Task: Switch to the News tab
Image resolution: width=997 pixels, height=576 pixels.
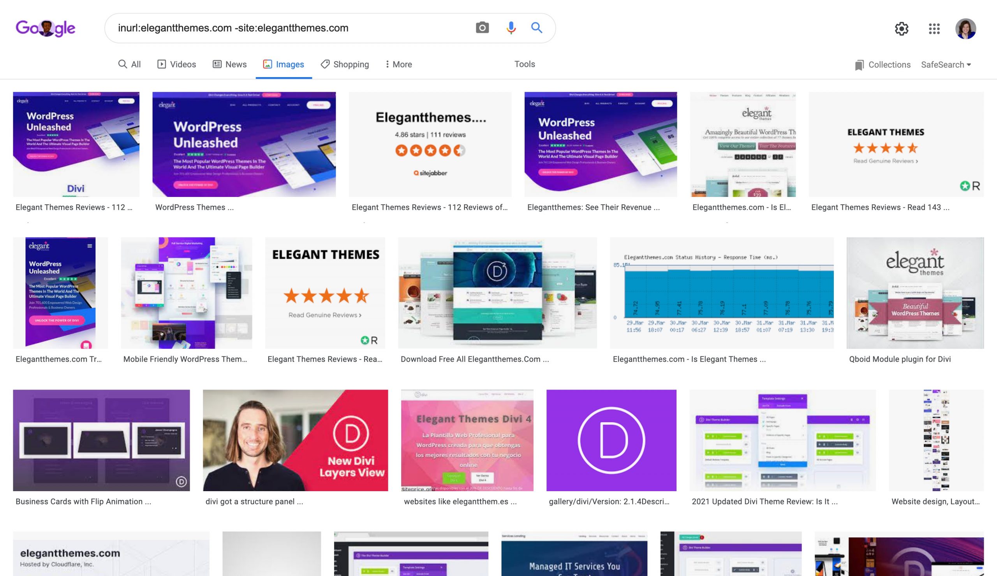Action: pos(229,65)
